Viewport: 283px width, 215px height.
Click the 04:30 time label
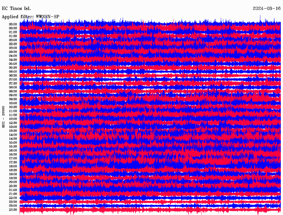point(13,60)
